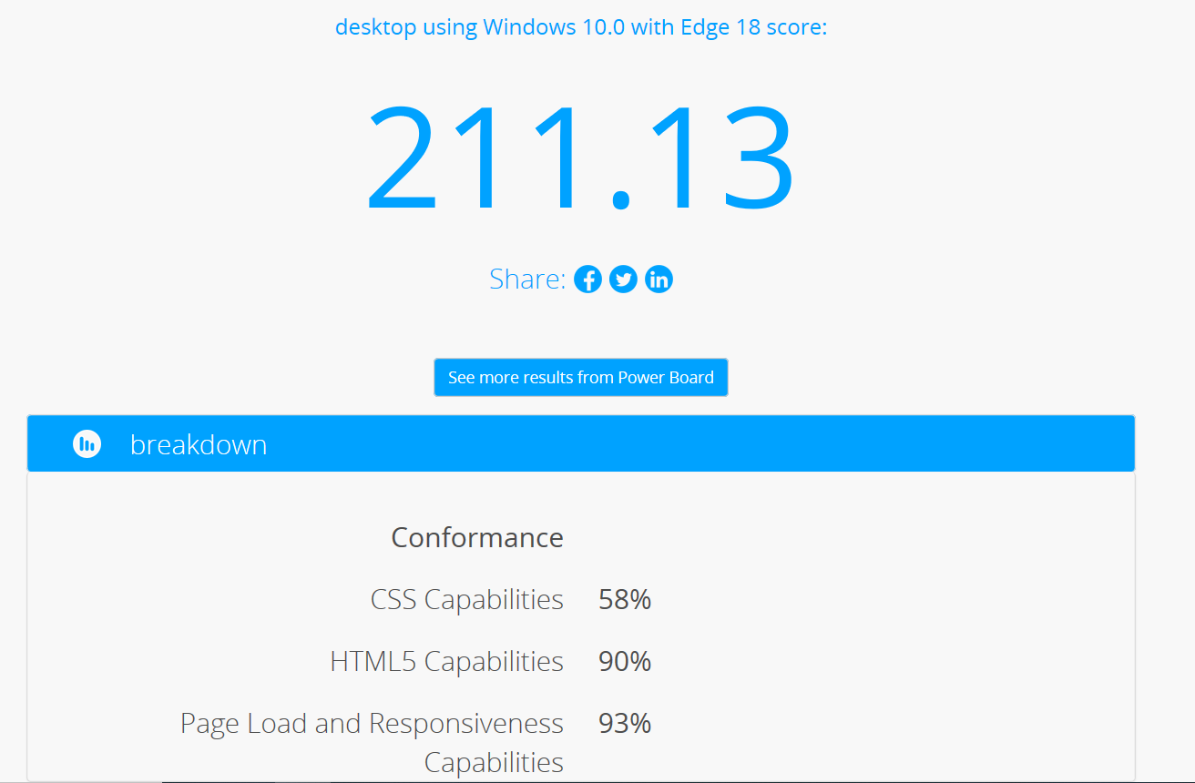
Task: Click the 'Share:' label text
Action: (527, 279)
